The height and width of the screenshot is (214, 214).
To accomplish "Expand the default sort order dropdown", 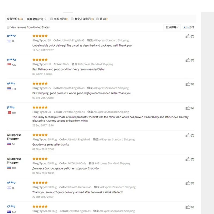I will 172,27.
